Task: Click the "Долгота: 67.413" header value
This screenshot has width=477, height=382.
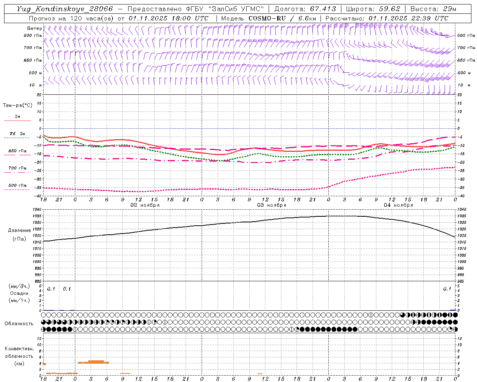Action: click(x=305, y=9)
